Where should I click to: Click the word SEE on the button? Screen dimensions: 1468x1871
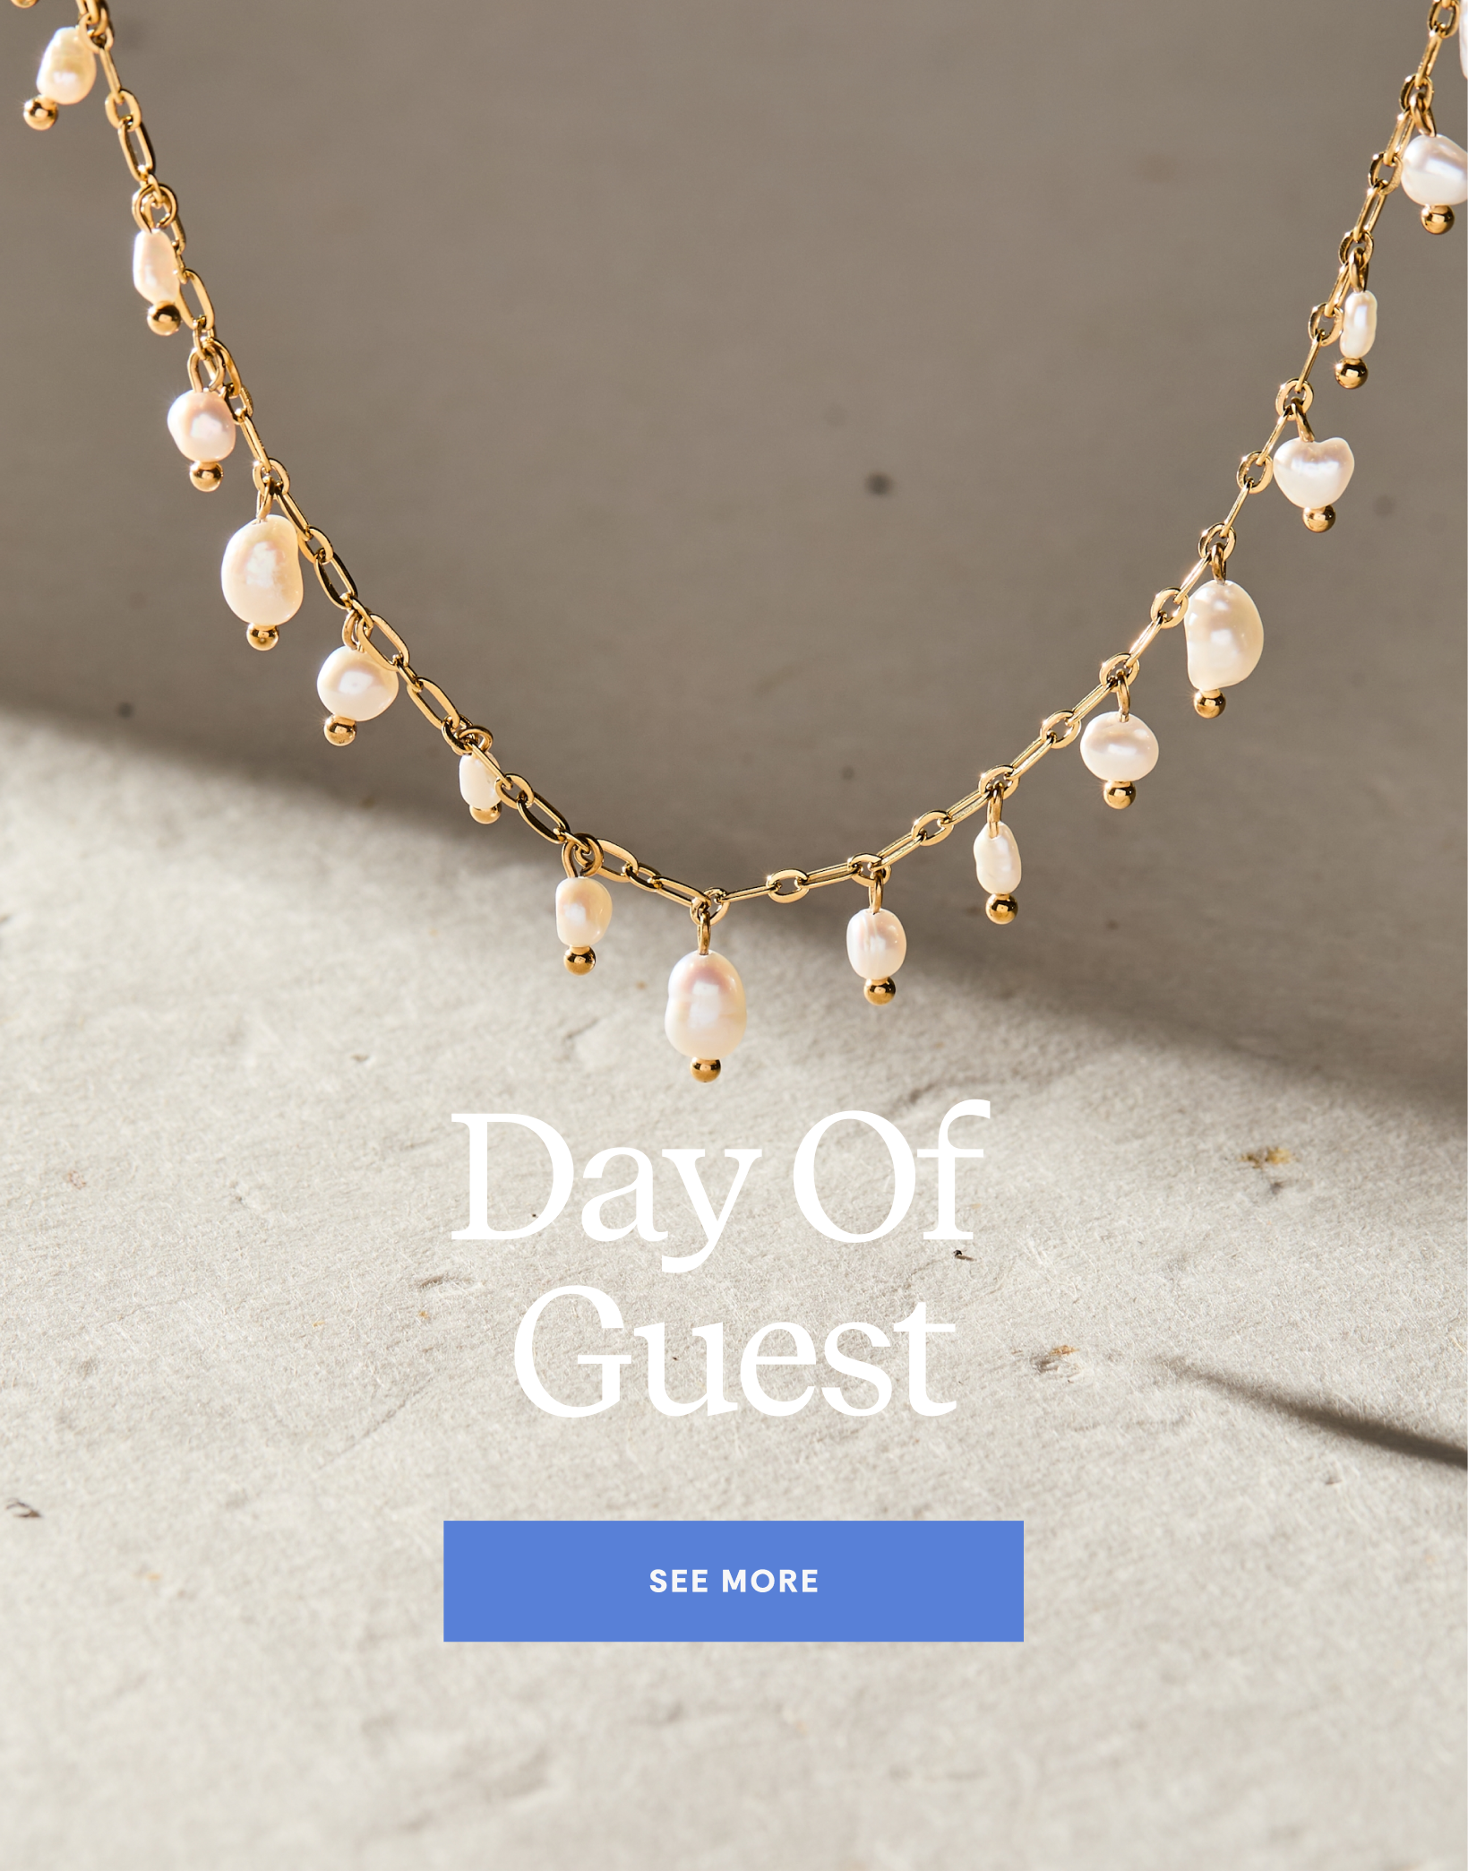pos(679,1582)
